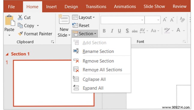Go to the Slide Show tab
This screenshot has width=194, height=110.
154,6
